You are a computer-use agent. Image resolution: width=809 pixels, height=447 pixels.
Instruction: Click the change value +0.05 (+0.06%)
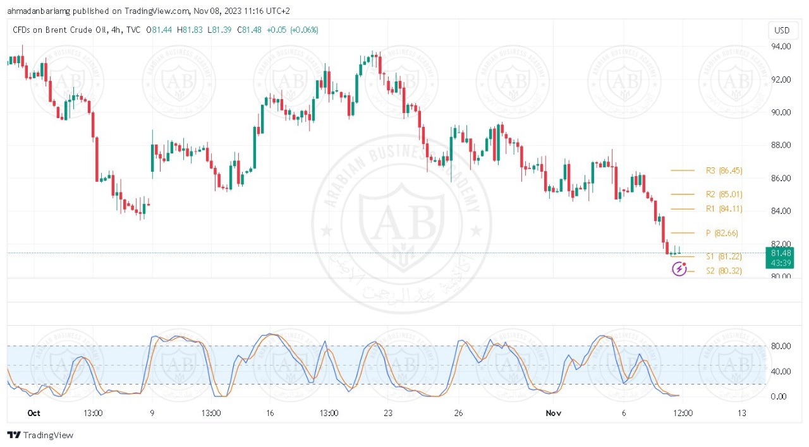point(291,30)
